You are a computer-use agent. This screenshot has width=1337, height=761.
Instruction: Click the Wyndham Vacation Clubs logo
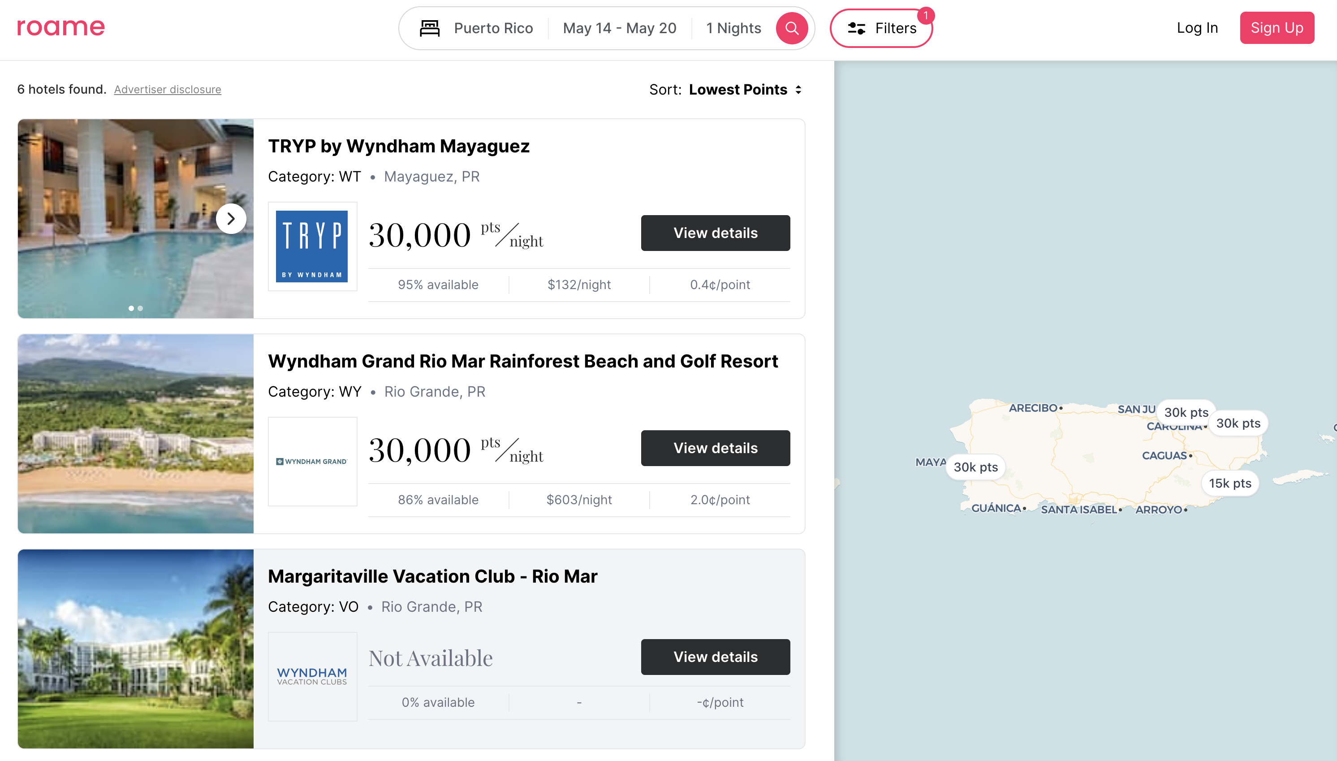312,676
